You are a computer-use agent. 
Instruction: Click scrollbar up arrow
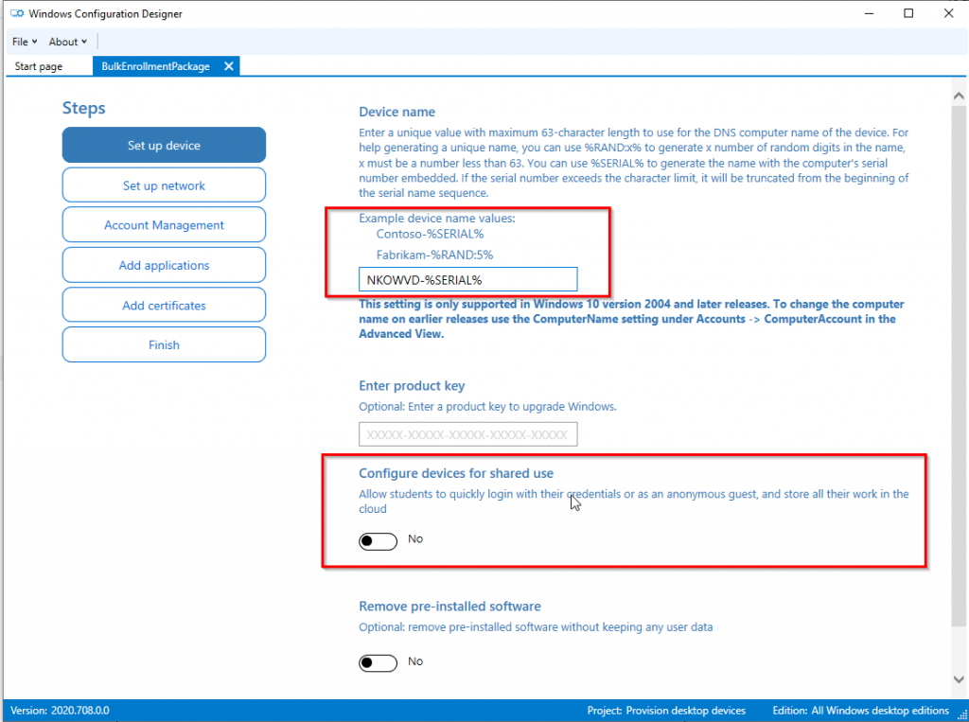tap(959, 96)
